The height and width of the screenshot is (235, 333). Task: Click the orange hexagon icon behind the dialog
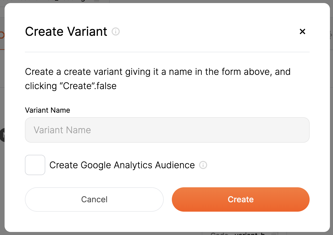2,35
